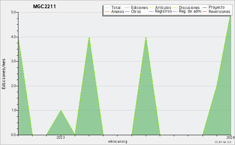Select the Discusiones legend label
235x145 pixels.
(189, 7)
